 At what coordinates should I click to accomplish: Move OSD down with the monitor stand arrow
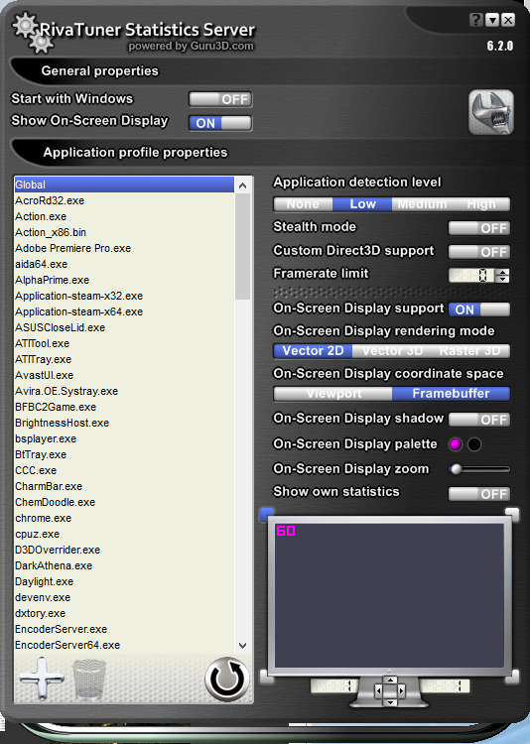point(390,701)
